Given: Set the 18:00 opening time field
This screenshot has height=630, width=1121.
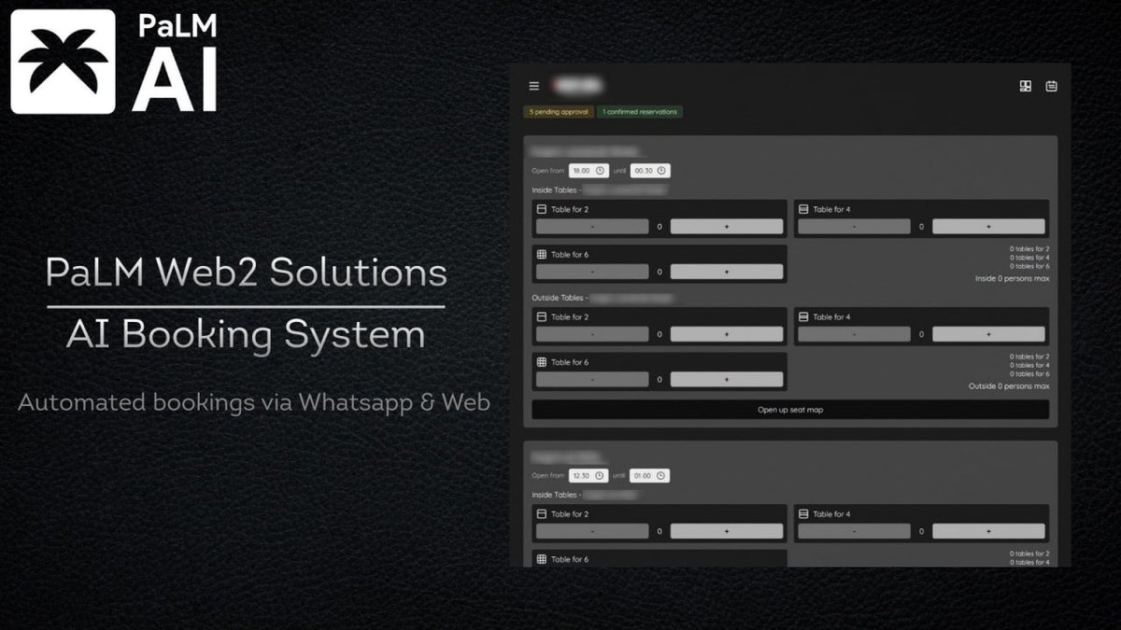Looking at the screenshot, I should point(589,171).
